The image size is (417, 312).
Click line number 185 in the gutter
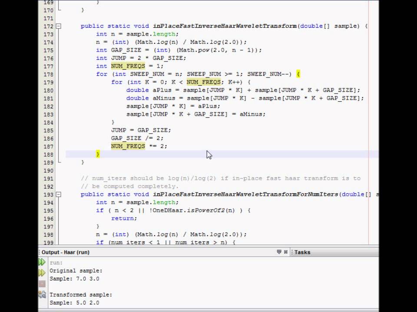[48, 130]
